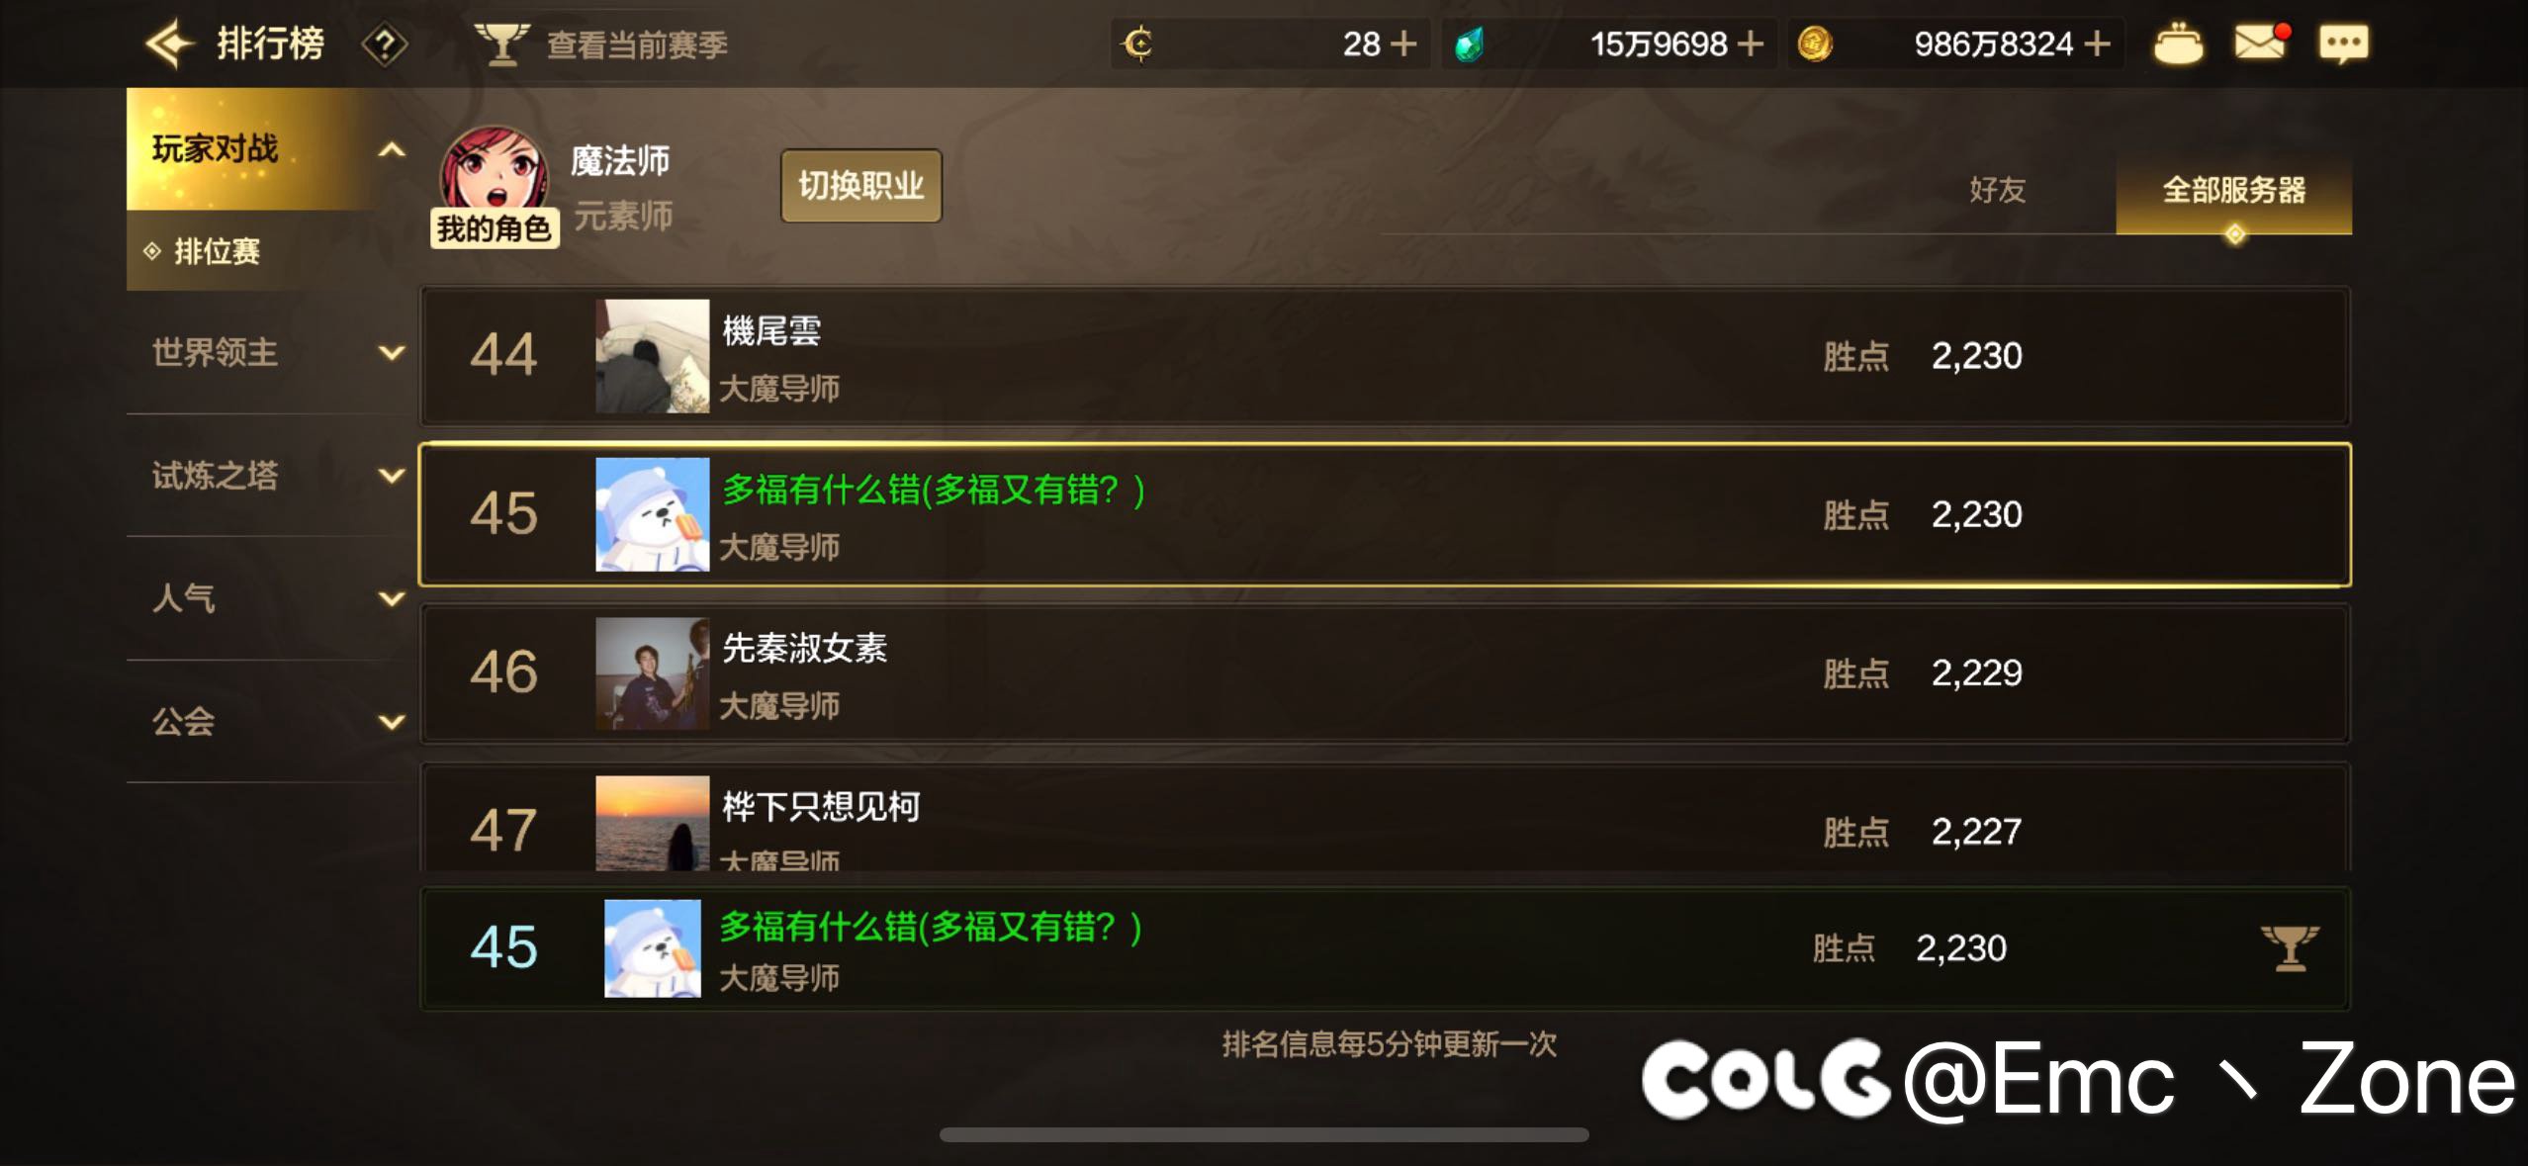Open the gift pouch icon
This screenshot has height=1166, width=2528.
point(2179,44)
